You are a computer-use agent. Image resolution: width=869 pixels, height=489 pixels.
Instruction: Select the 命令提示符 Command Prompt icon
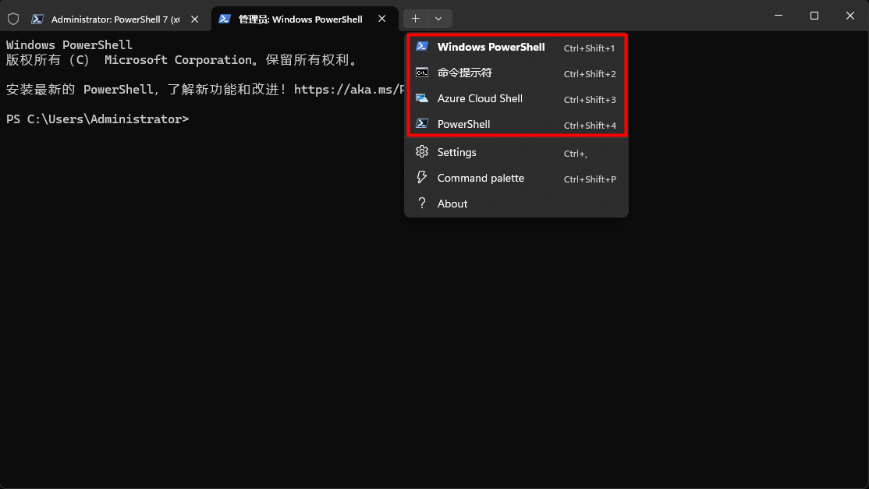tap(422, 73)
